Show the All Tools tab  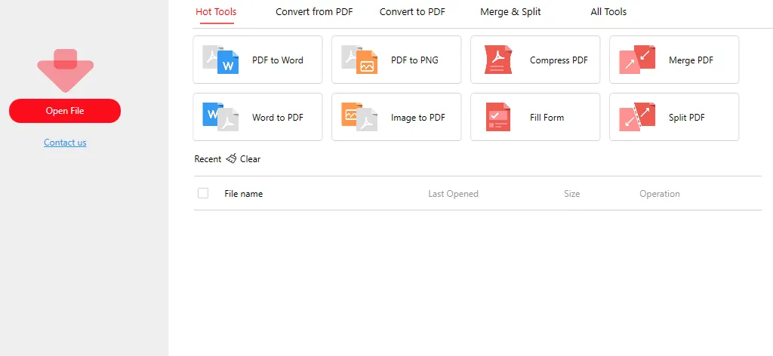coord(608,12)
